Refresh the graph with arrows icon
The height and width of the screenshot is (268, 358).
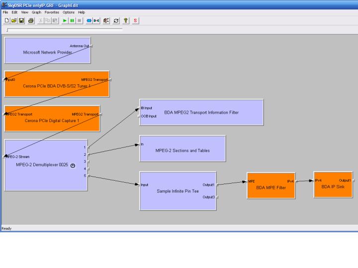116,21
